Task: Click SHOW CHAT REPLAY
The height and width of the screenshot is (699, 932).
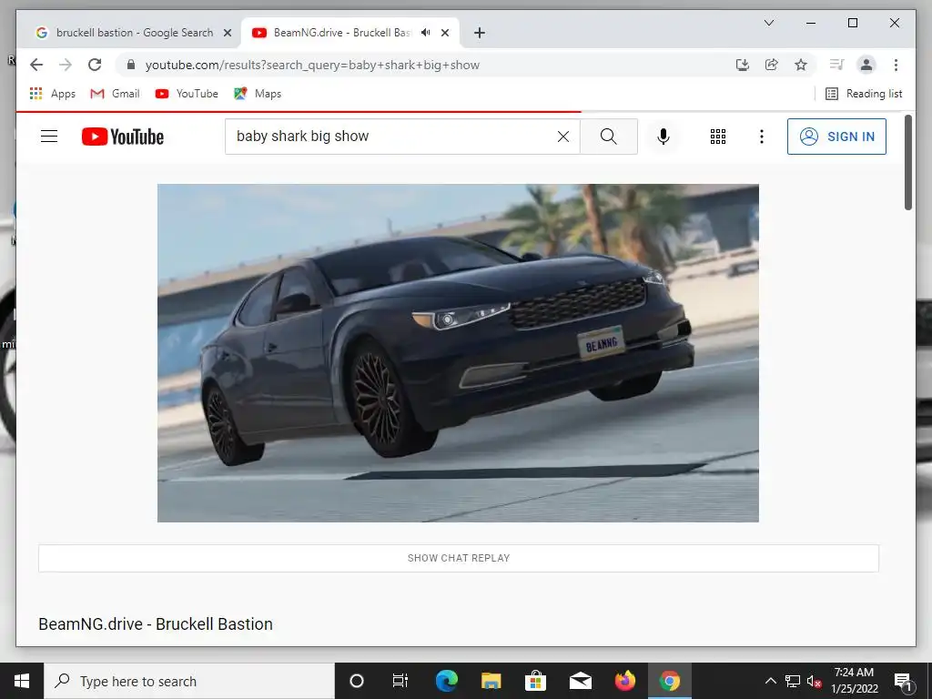Action: coord(459,558)
